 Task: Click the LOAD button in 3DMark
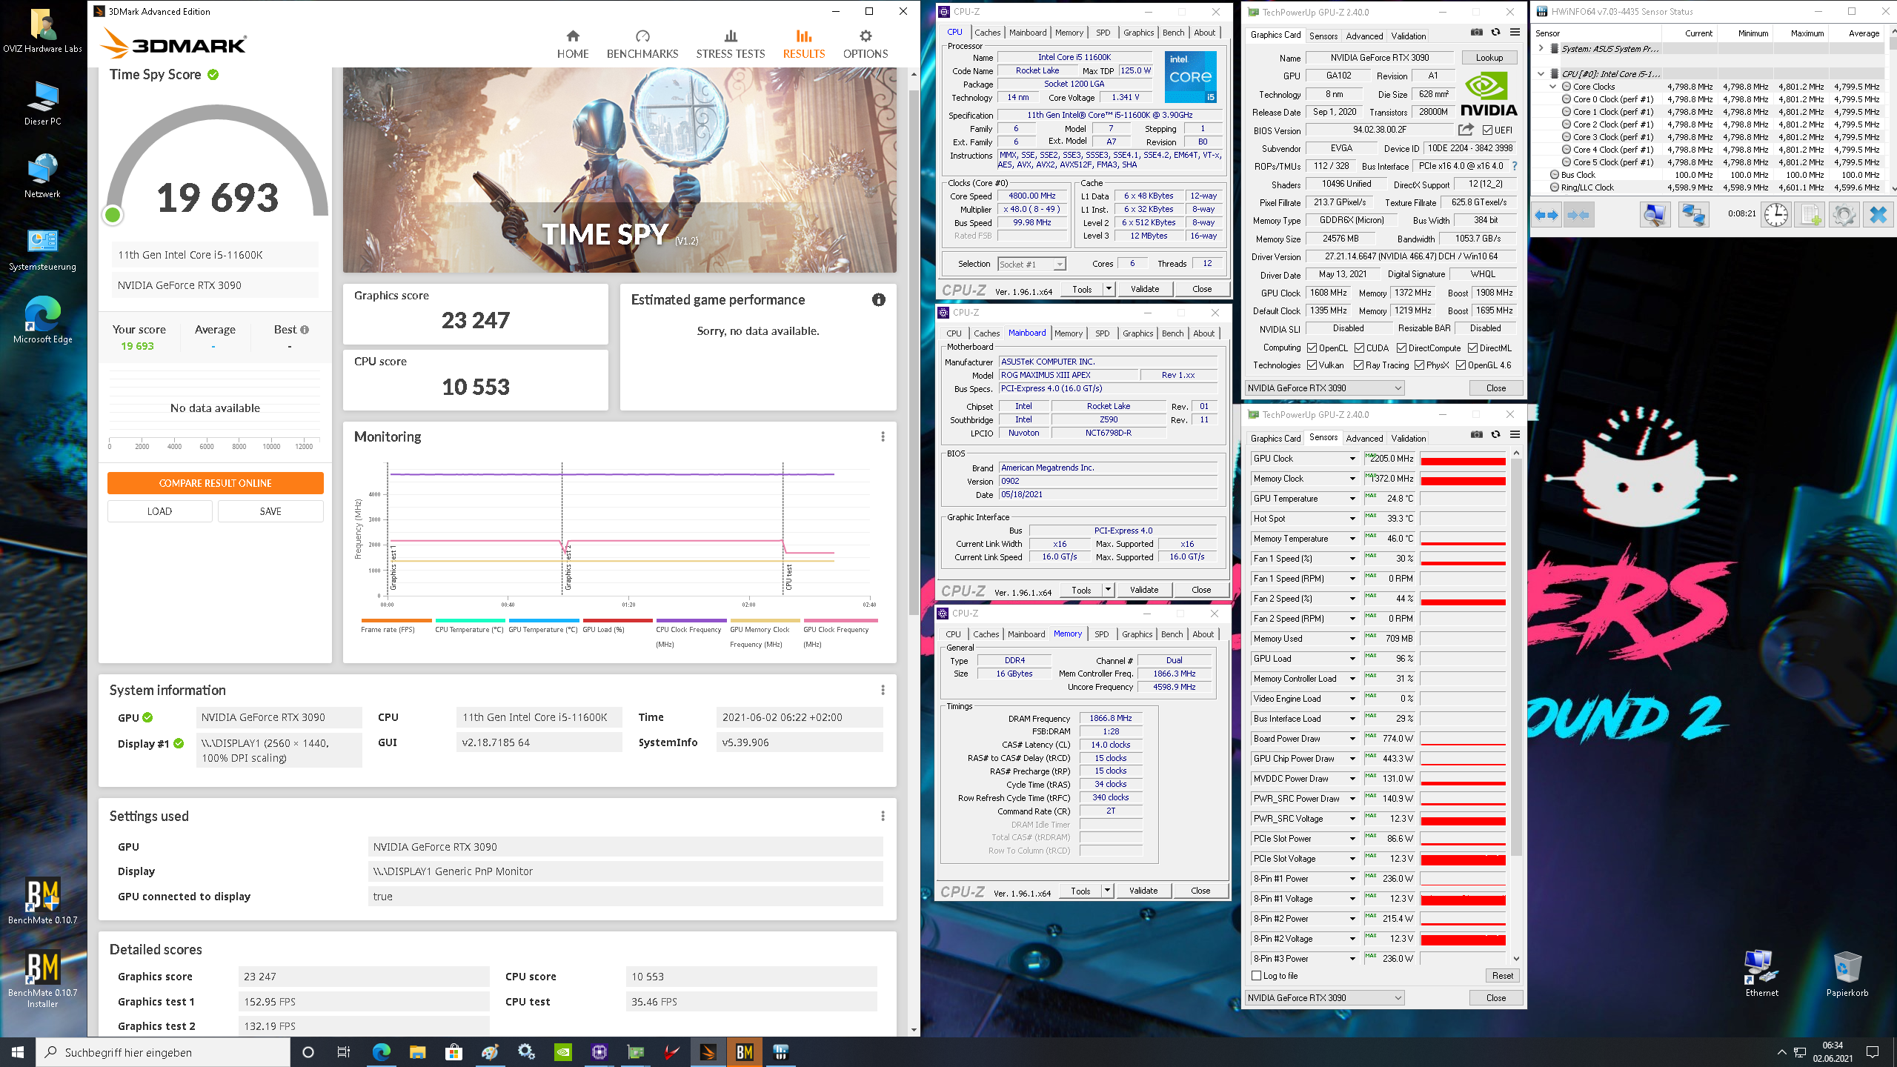coord(159,511)
